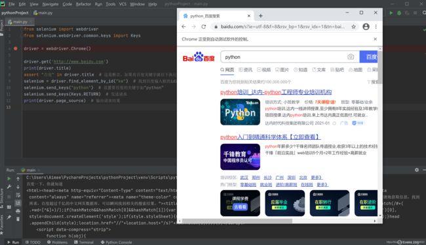Select the 知道 search tab
Viewport: 426px width, 245px height.
tap(300, 70)
